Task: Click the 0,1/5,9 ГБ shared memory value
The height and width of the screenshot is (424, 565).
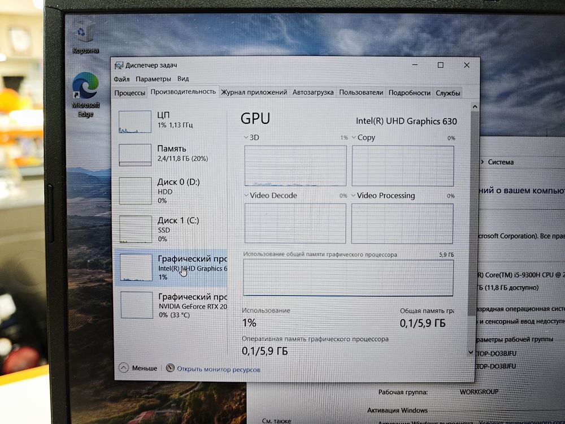Action: (423, 323)
